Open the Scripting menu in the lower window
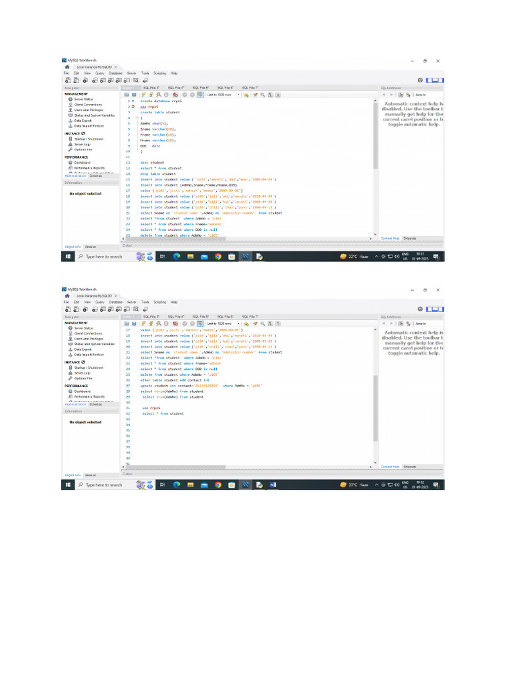This screenshot has height=675, width=506. (x=159, y=302)
